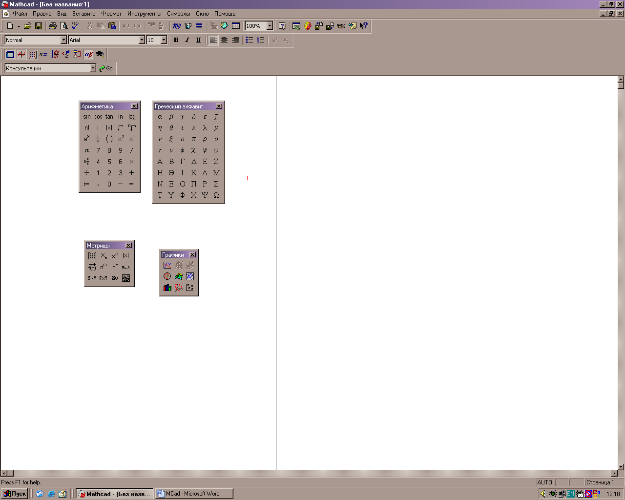This screenshot has width=625, height=500.
Task: Open a file with the folder icon
Action: point(28,26)
